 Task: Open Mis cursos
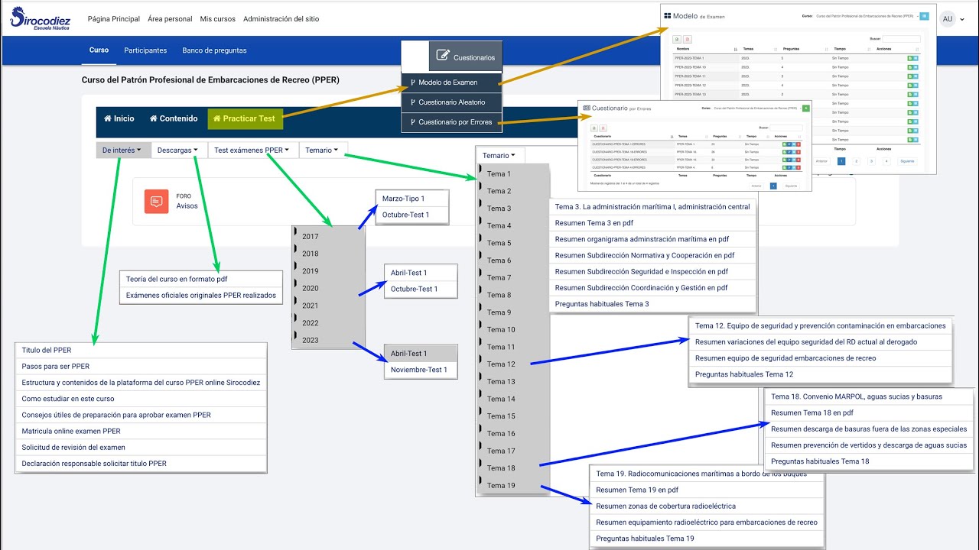[x=218, y=19]
